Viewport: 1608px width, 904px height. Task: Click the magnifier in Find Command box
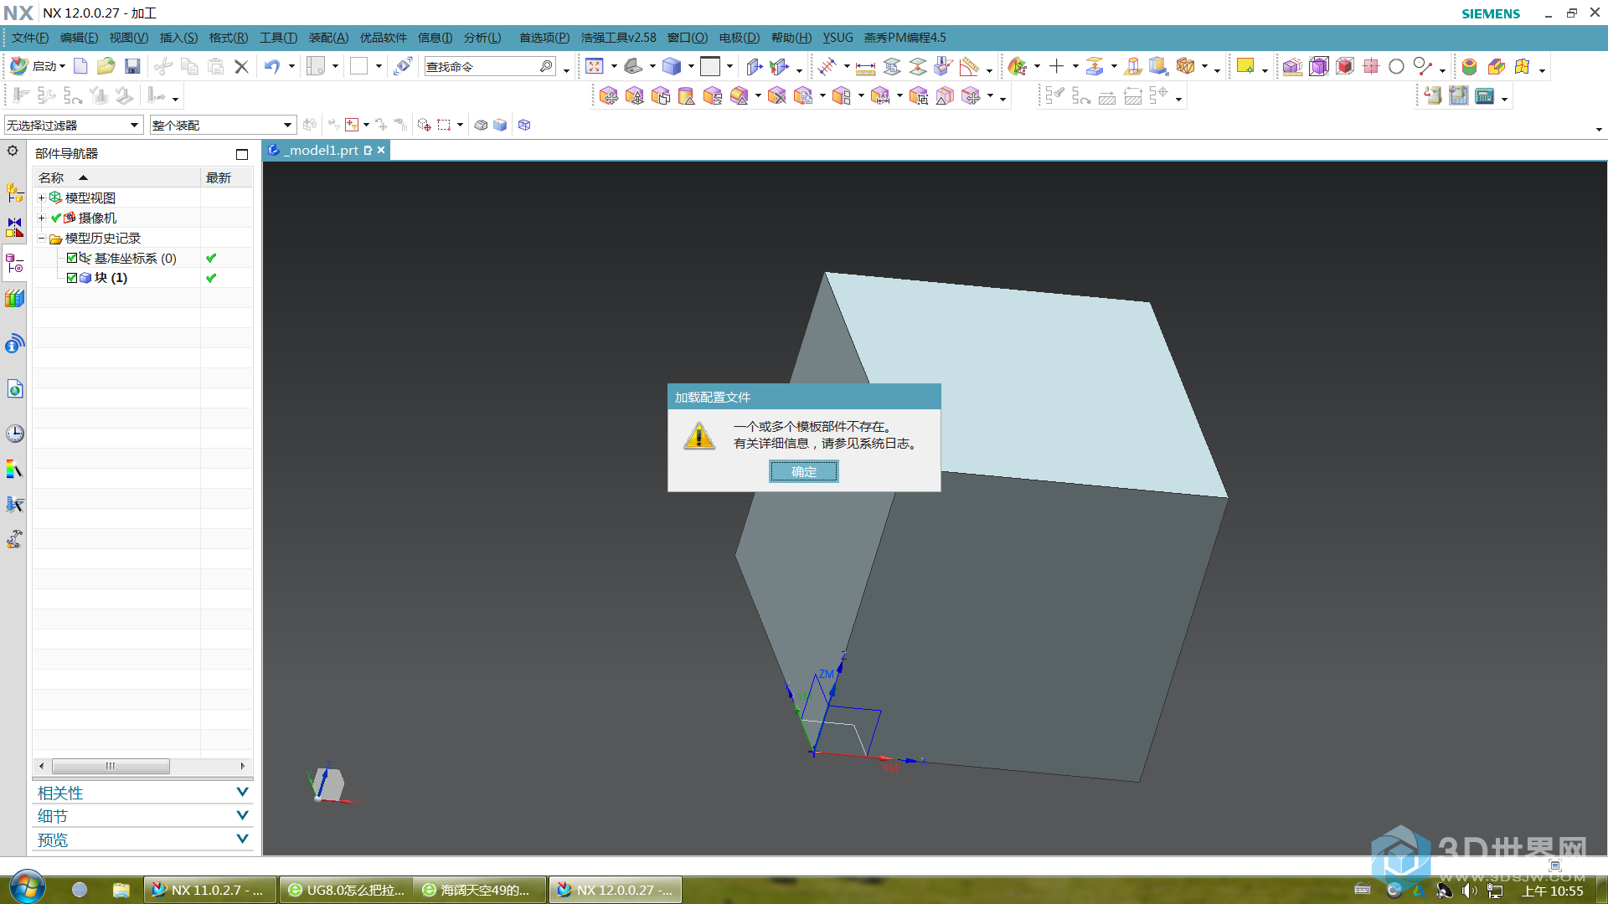click(x=546, y=66)
